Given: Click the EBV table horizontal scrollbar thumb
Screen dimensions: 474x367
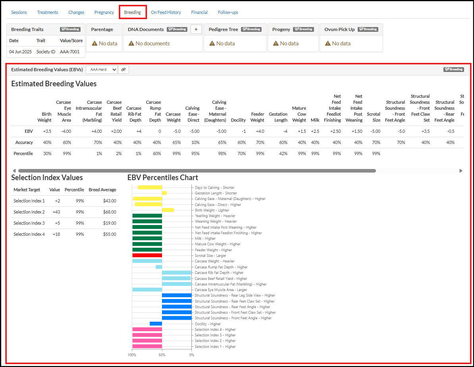Looking at the screenshot, I should [x=197, y=171].
